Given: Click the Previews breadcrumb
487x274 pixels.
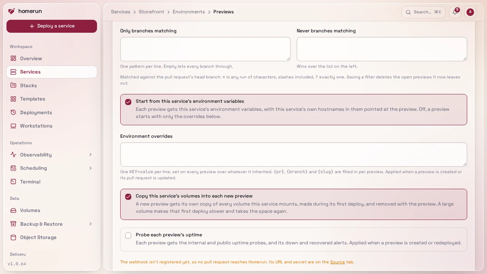Looking at the screenshot, I should [224, 12].
